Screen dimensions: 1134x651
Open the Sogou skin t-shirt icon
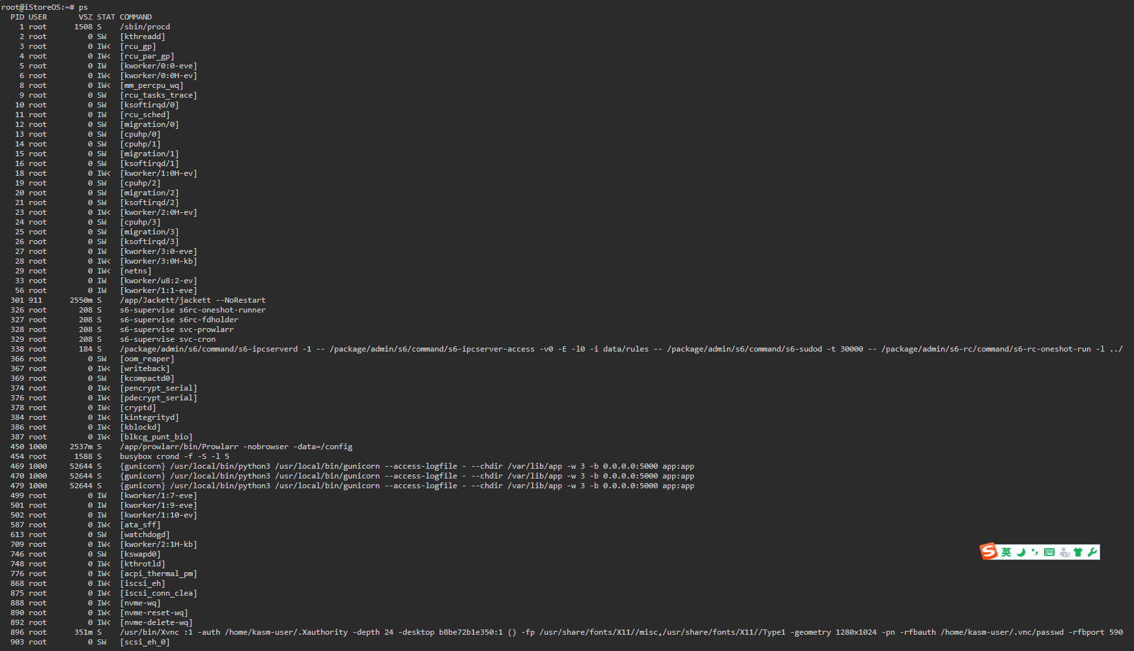click(1078, 552)
